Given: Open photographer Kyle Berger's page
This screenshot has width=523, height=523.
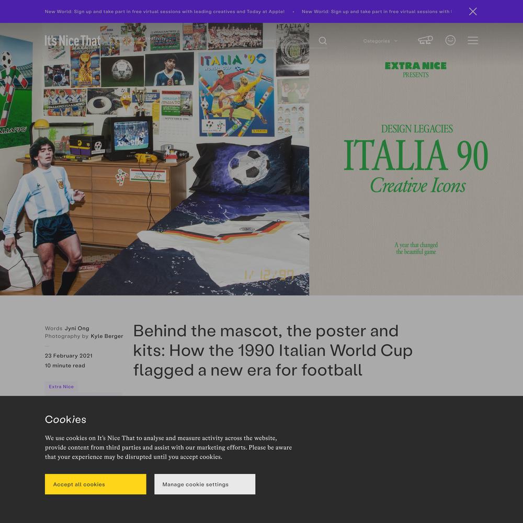Looking at the screenshot, I should [x=107, y=336].
